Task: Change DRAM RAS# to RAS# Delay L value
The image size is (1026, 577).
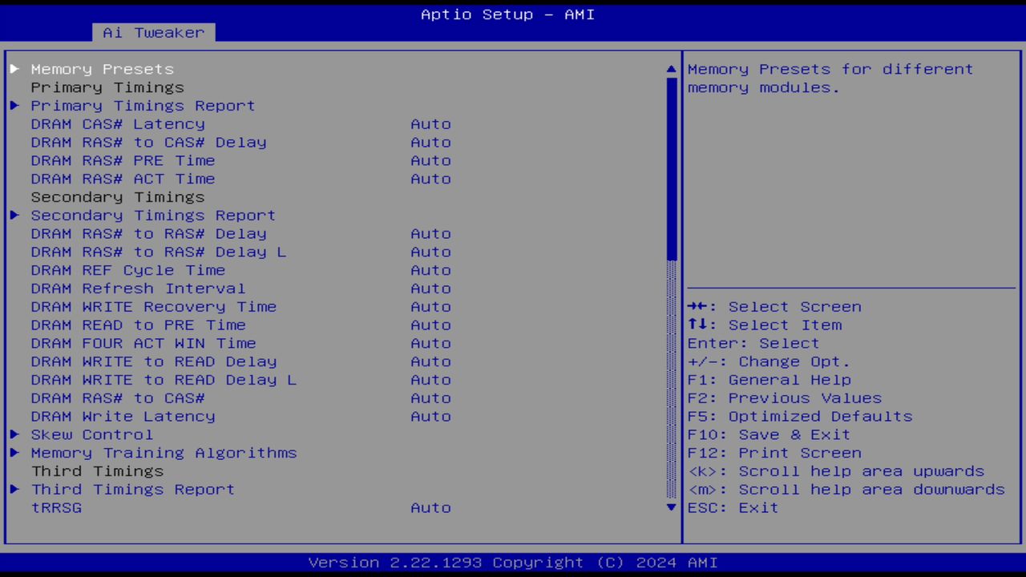Action: 430,252
